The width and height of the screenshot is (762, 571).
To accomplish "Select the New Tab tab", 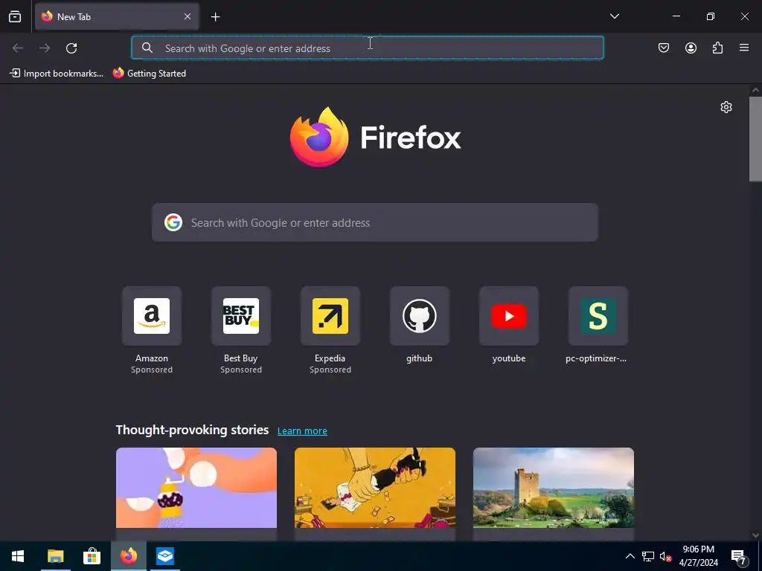I will pos(117,16).
